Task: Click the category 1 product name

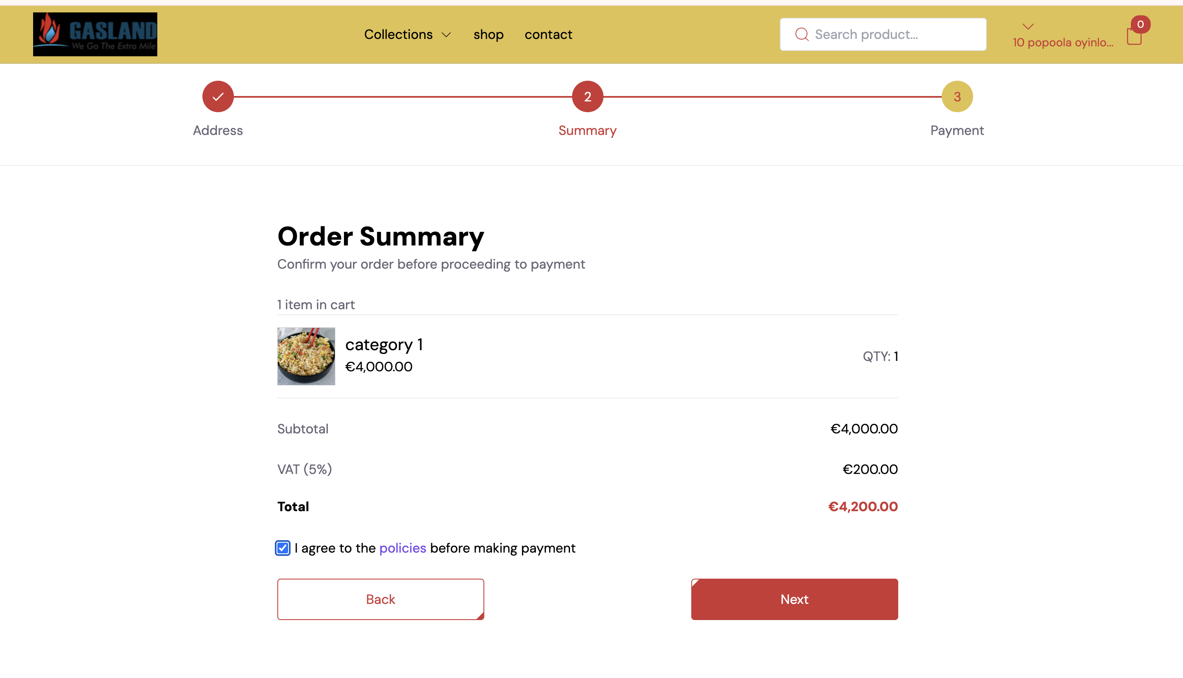Action: (384, 344)
